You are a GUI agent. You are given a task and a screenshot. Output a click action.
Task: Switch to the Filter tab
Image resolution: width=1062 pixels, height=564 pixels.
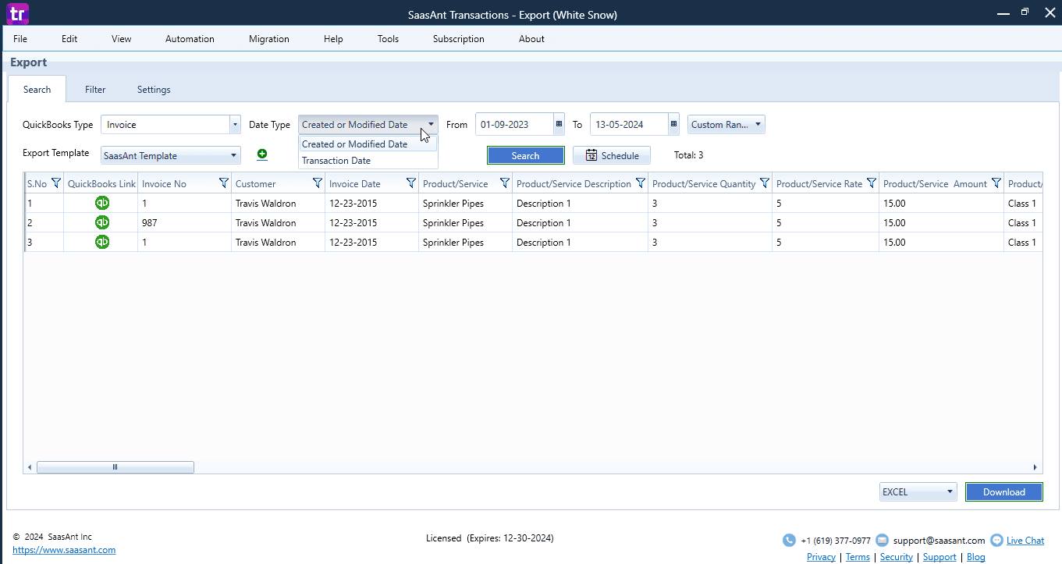pyautogui.click(x=95, y=89)
